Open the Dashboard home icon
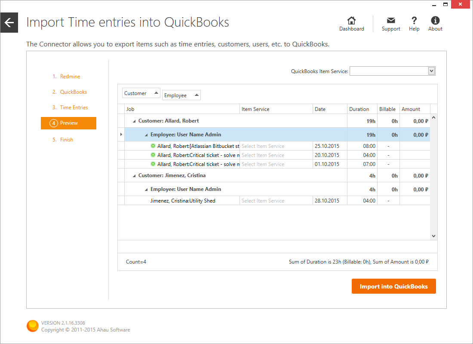Screen dimensions: 473x344 coord(351,21)
